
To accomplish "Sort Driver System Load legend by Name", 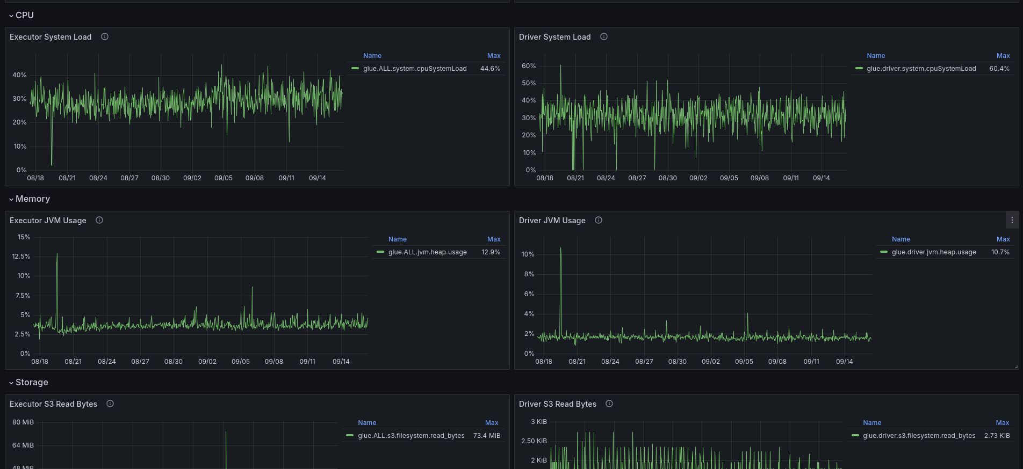I will 875,56.
